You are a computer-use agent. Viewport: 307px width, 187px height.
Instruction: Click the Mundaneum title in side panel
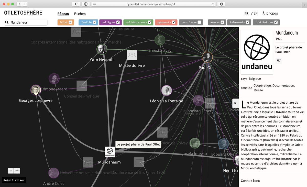point(287,33)
